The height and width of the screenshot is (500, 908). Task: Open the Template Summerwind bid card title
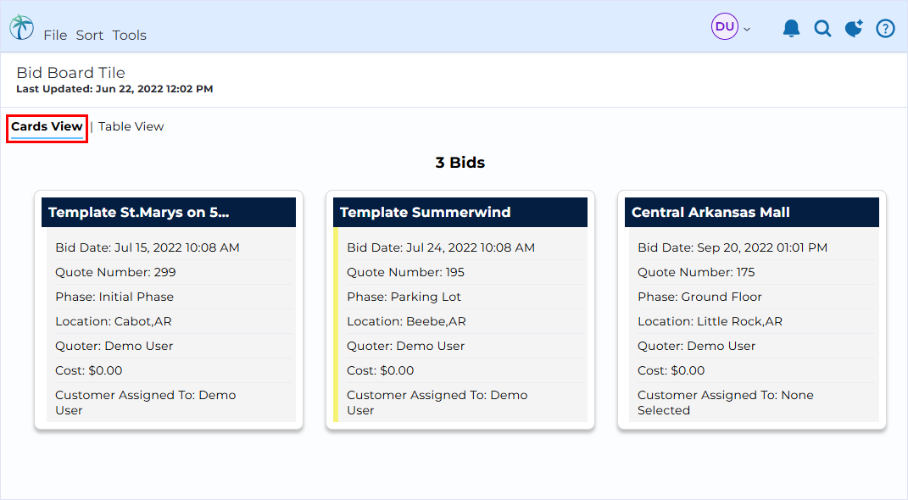[x=425, y=213]
